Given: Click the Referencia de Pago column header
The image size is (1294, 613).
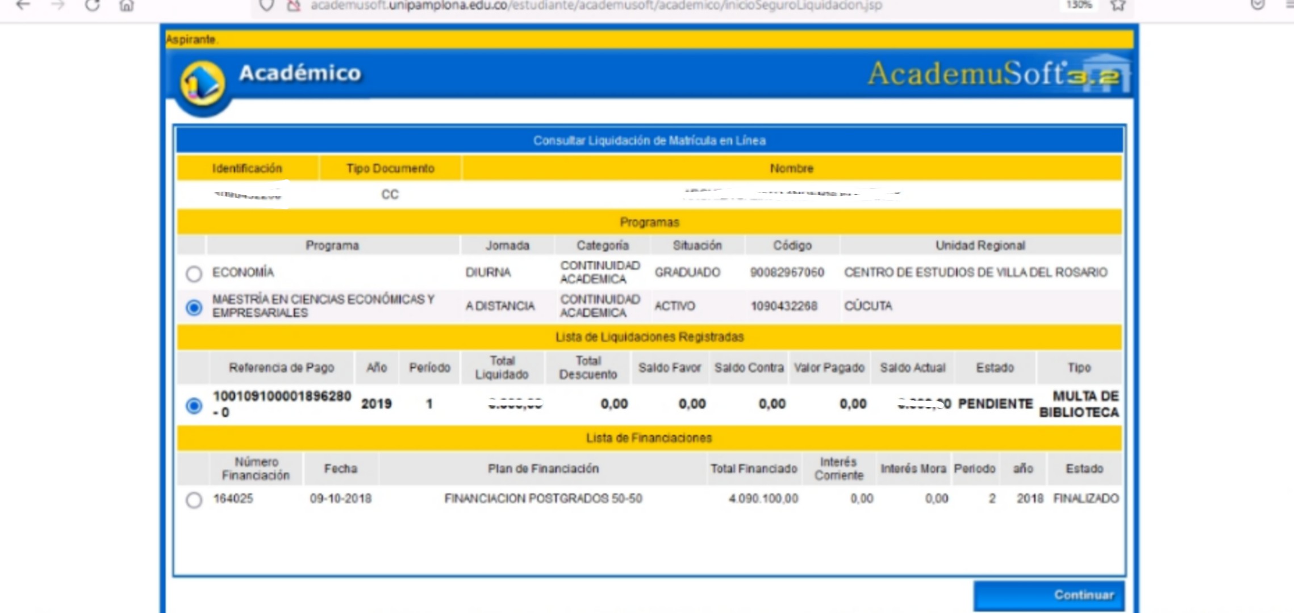Looking at the screenshot, I should click(x=281, y=368).
